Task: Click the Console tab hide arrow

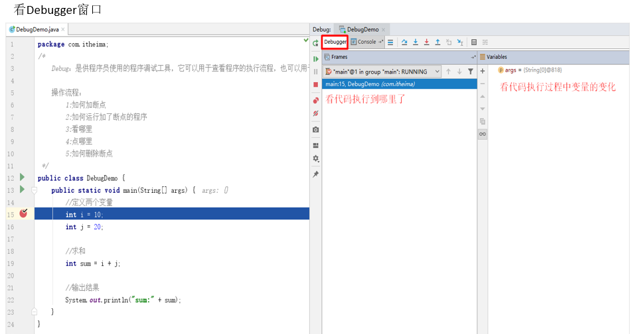Action: coord(380,42)
